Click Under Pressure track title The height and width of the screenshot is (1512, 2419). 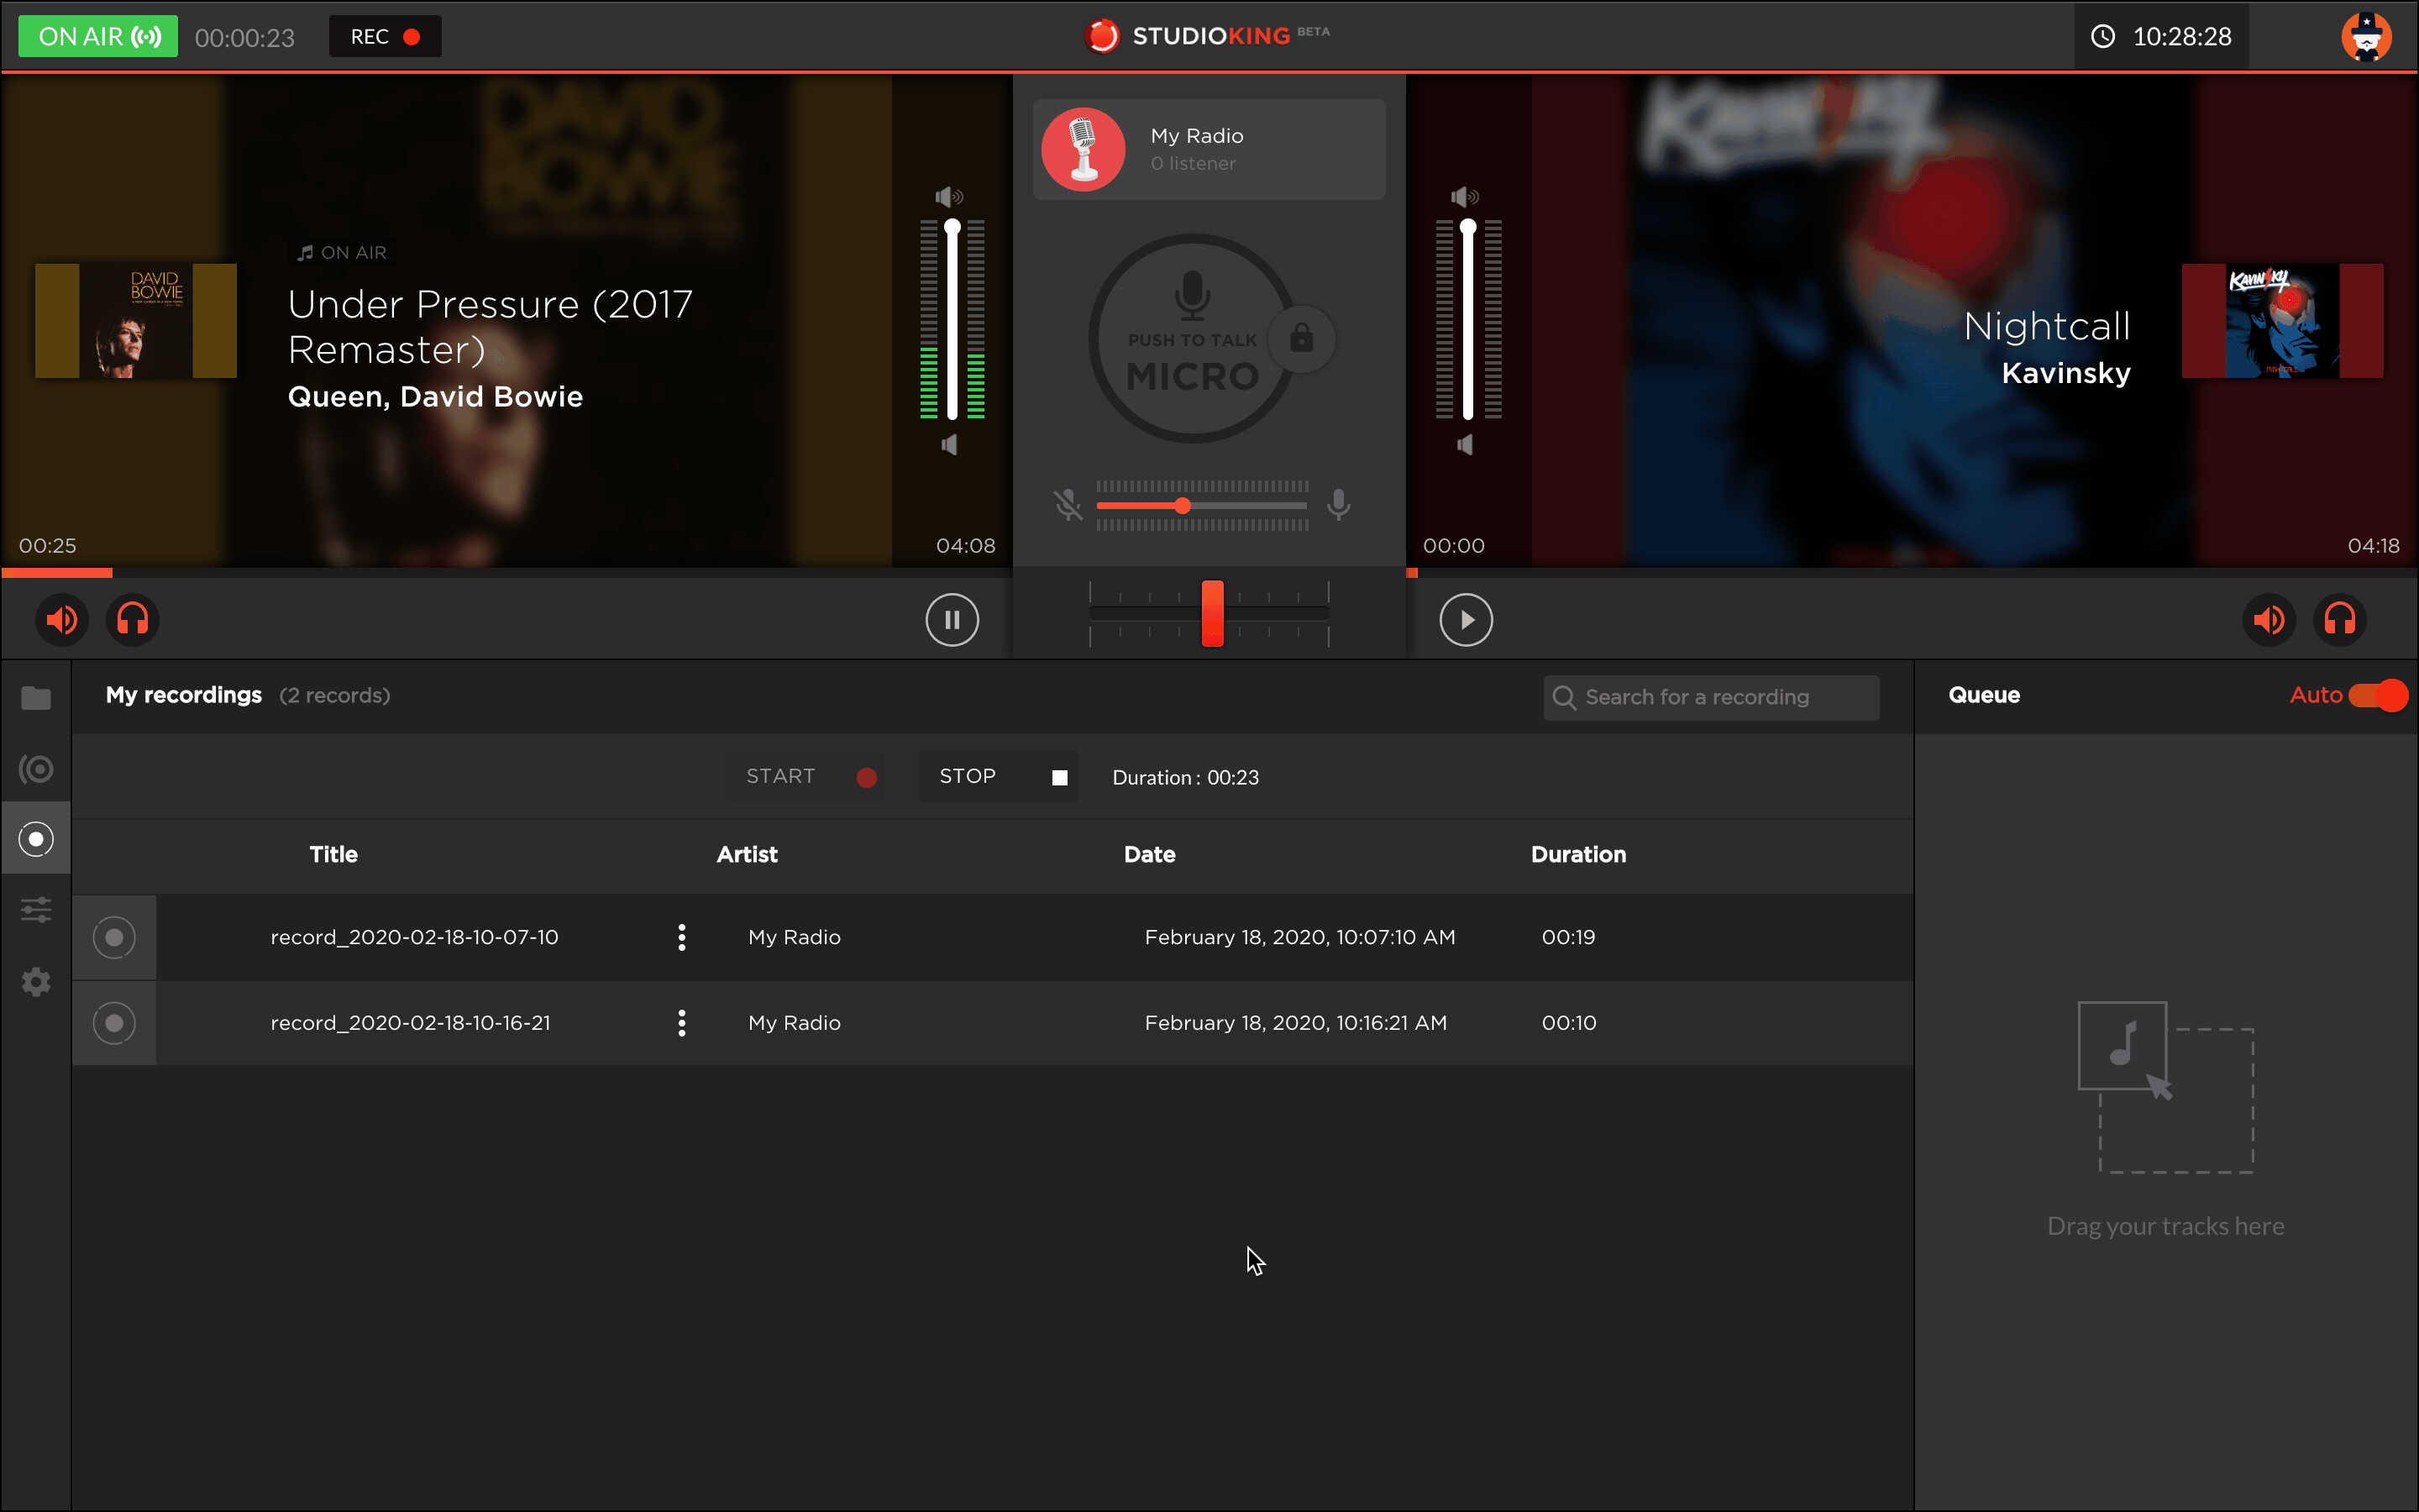[490, 326]
